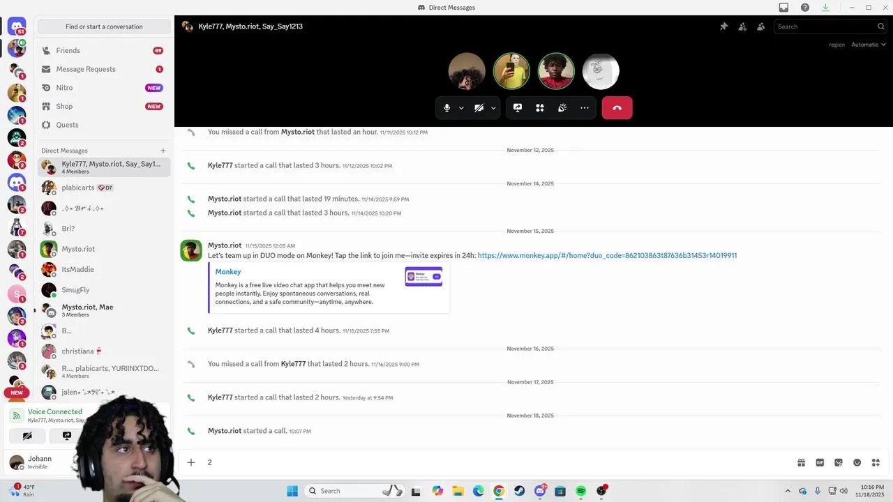Open Spotify from the taskbar
The height and width of the screenshot is (502, 893).
(x=581, y=491)
